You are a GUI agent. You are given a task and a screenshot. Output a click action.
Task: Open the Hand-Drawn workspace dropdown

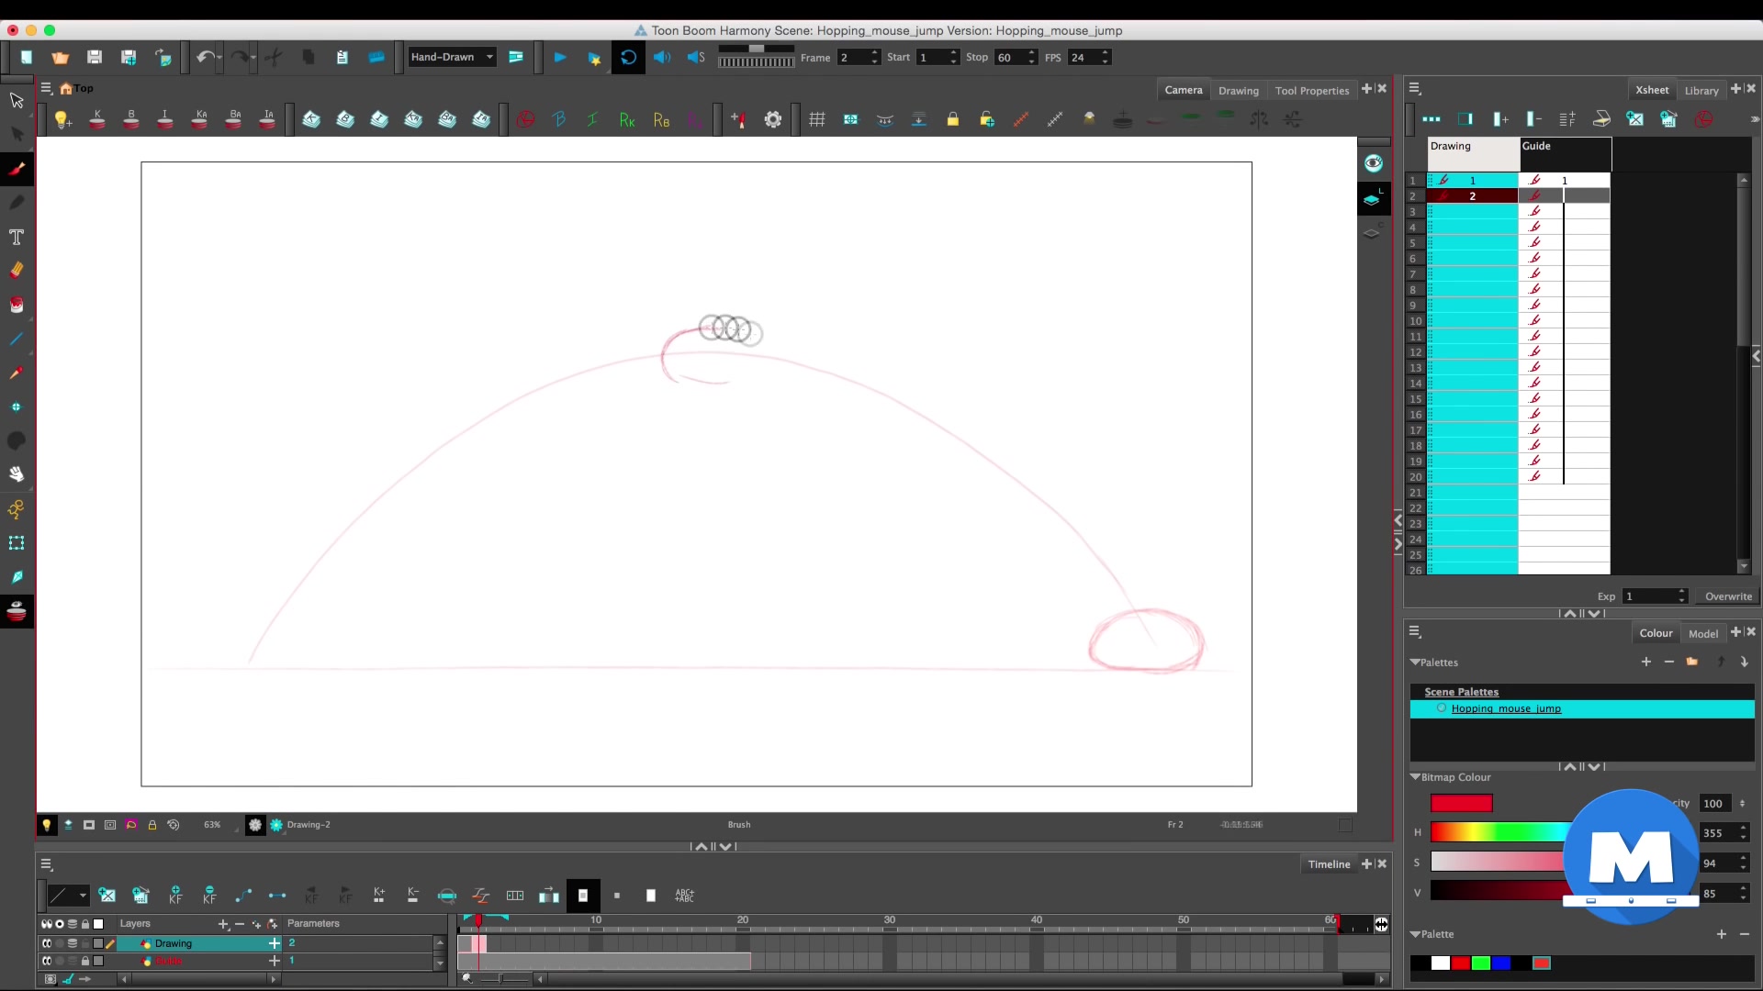[452, 57]
